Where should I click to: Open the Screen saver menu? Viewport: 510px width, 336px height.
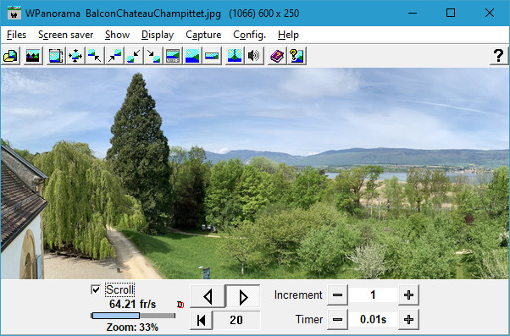pyautogui.click(x=66, y=35)
